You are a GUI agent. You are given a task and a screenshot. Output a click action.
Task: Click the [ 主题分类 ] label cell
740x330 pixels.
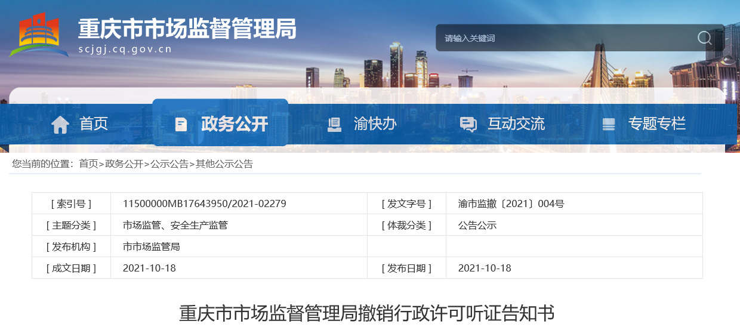click(x=71, y=225)
